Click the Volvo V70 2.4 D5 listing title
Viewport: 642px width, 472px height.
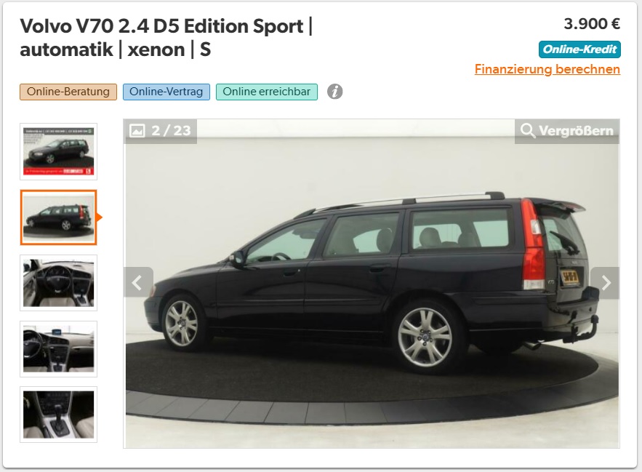click(x=166, y=38)
